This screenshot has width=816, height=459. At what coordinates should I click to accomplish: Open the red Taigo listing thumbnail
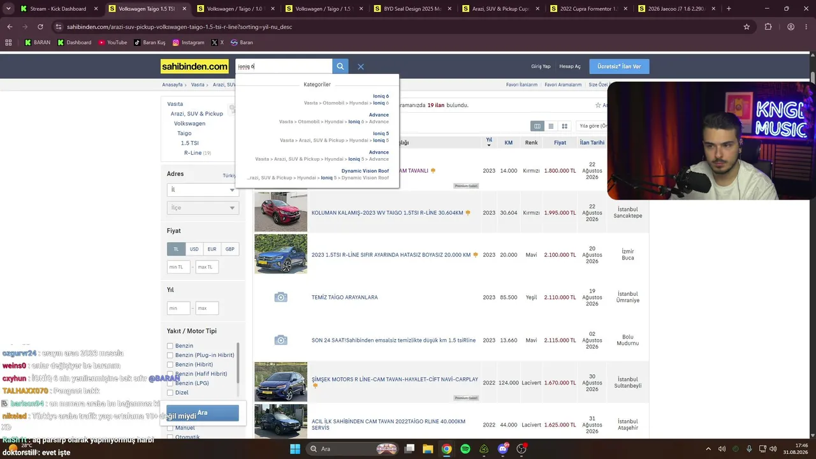280,212
